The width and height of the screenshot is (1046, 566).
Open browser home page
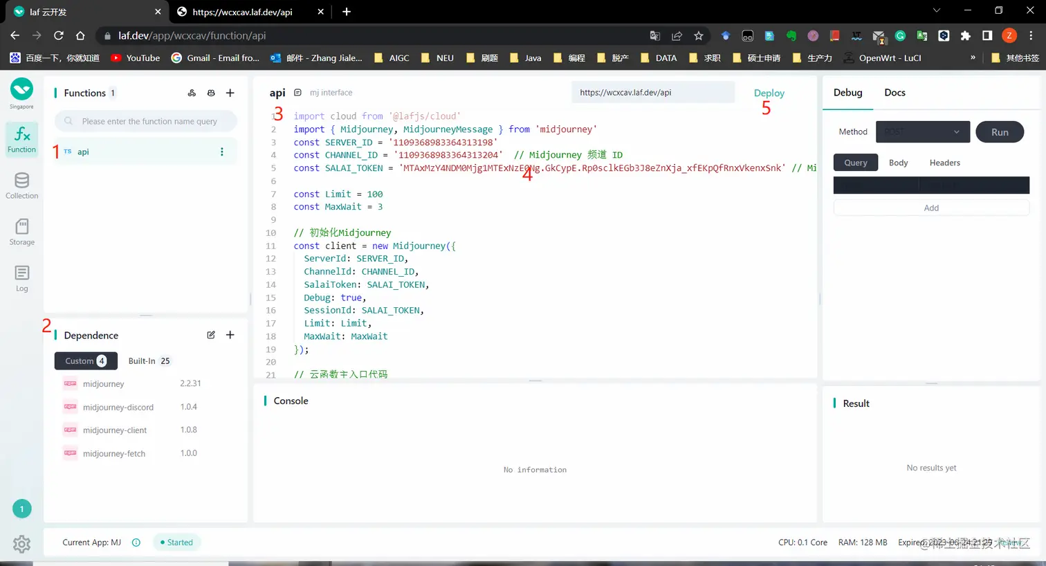[80, 35]
